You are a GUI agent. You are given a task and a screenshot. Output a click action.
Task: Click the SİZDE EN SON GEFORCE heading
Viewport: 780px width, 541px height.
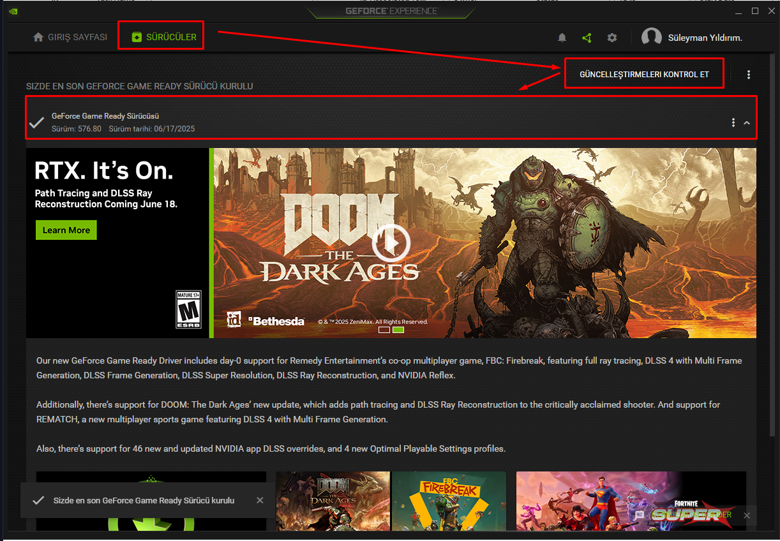pos(140,86)
